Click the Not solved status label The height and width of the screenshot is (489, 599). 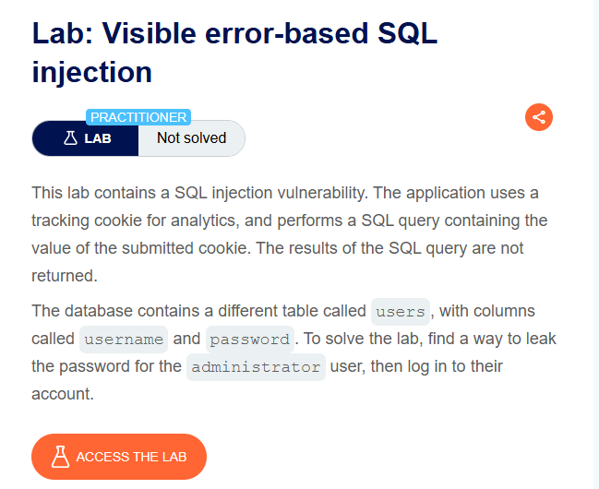191,137
